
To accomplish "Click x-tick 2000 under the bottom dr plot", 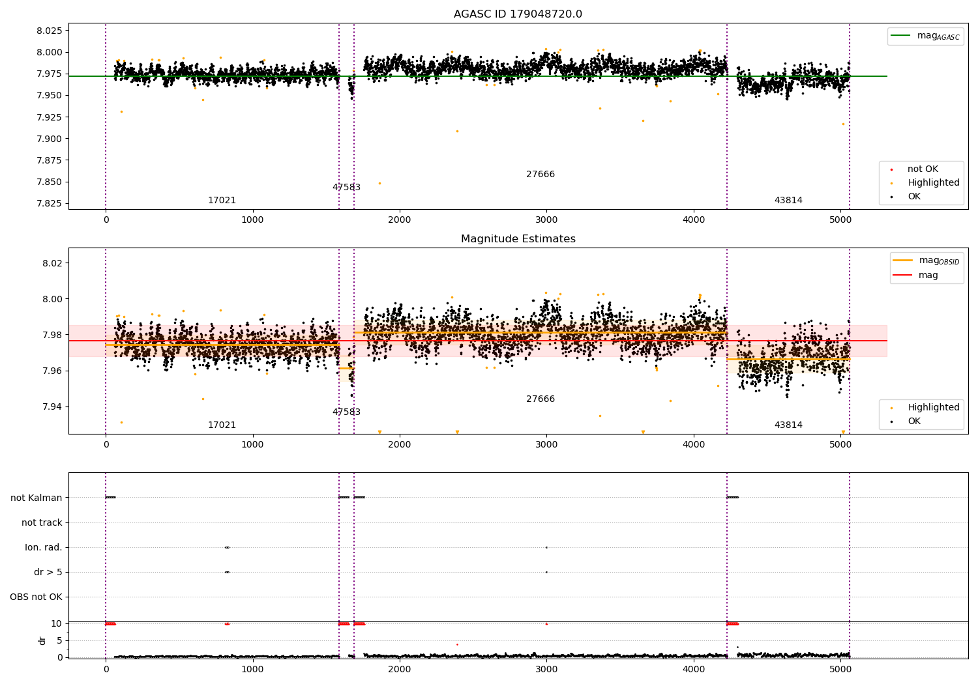I will point(400,669).
